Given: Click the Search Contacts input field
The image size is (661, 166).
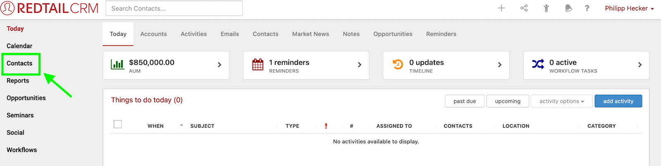Looking at the screenshot, I should (174, 8).
